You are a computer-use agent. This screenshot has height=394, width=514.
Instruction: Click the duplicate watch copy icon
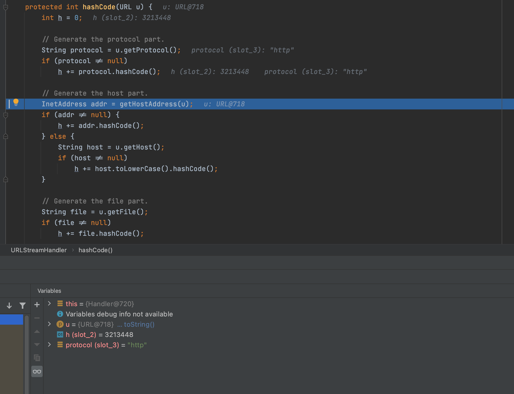pos(37,358)
